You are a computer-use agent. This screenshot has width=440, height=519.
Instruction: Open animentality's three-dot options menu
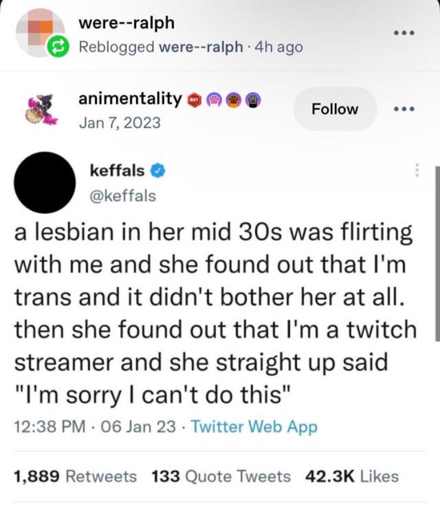click(404, 109)
